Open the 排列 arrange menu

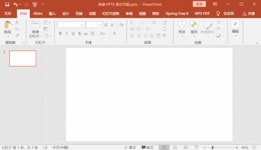[x=194, y=29]
